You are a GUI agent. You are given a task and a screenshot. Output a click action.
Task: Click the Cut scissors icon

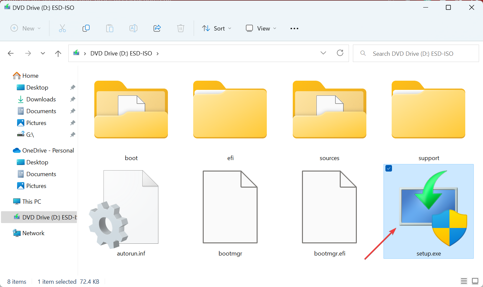point(62,29)
